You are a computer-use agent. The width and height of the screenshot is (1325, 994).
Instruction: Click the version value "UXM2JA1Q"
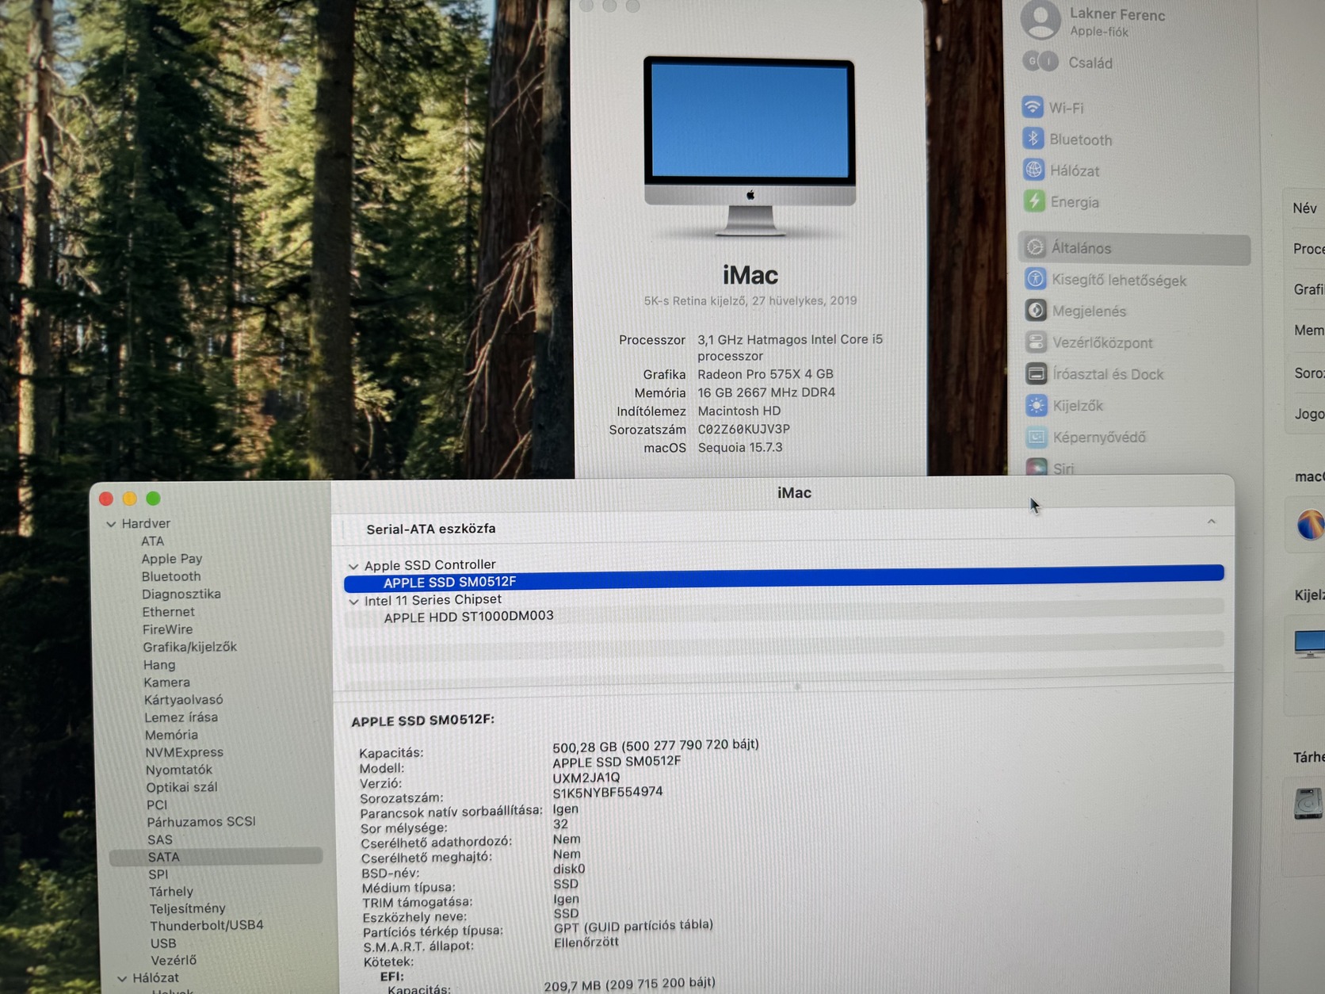click(586, 778)
